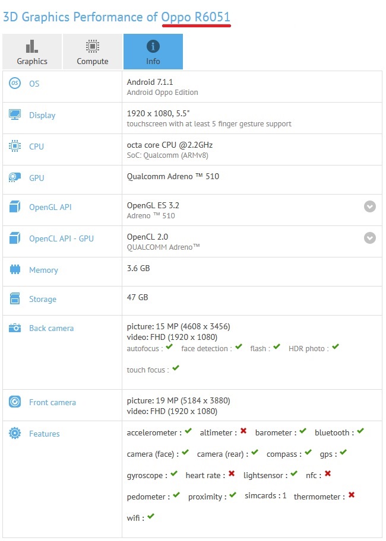The image size is (386, 541).
Task: Click the OS row icon
Action: point(15,84)
